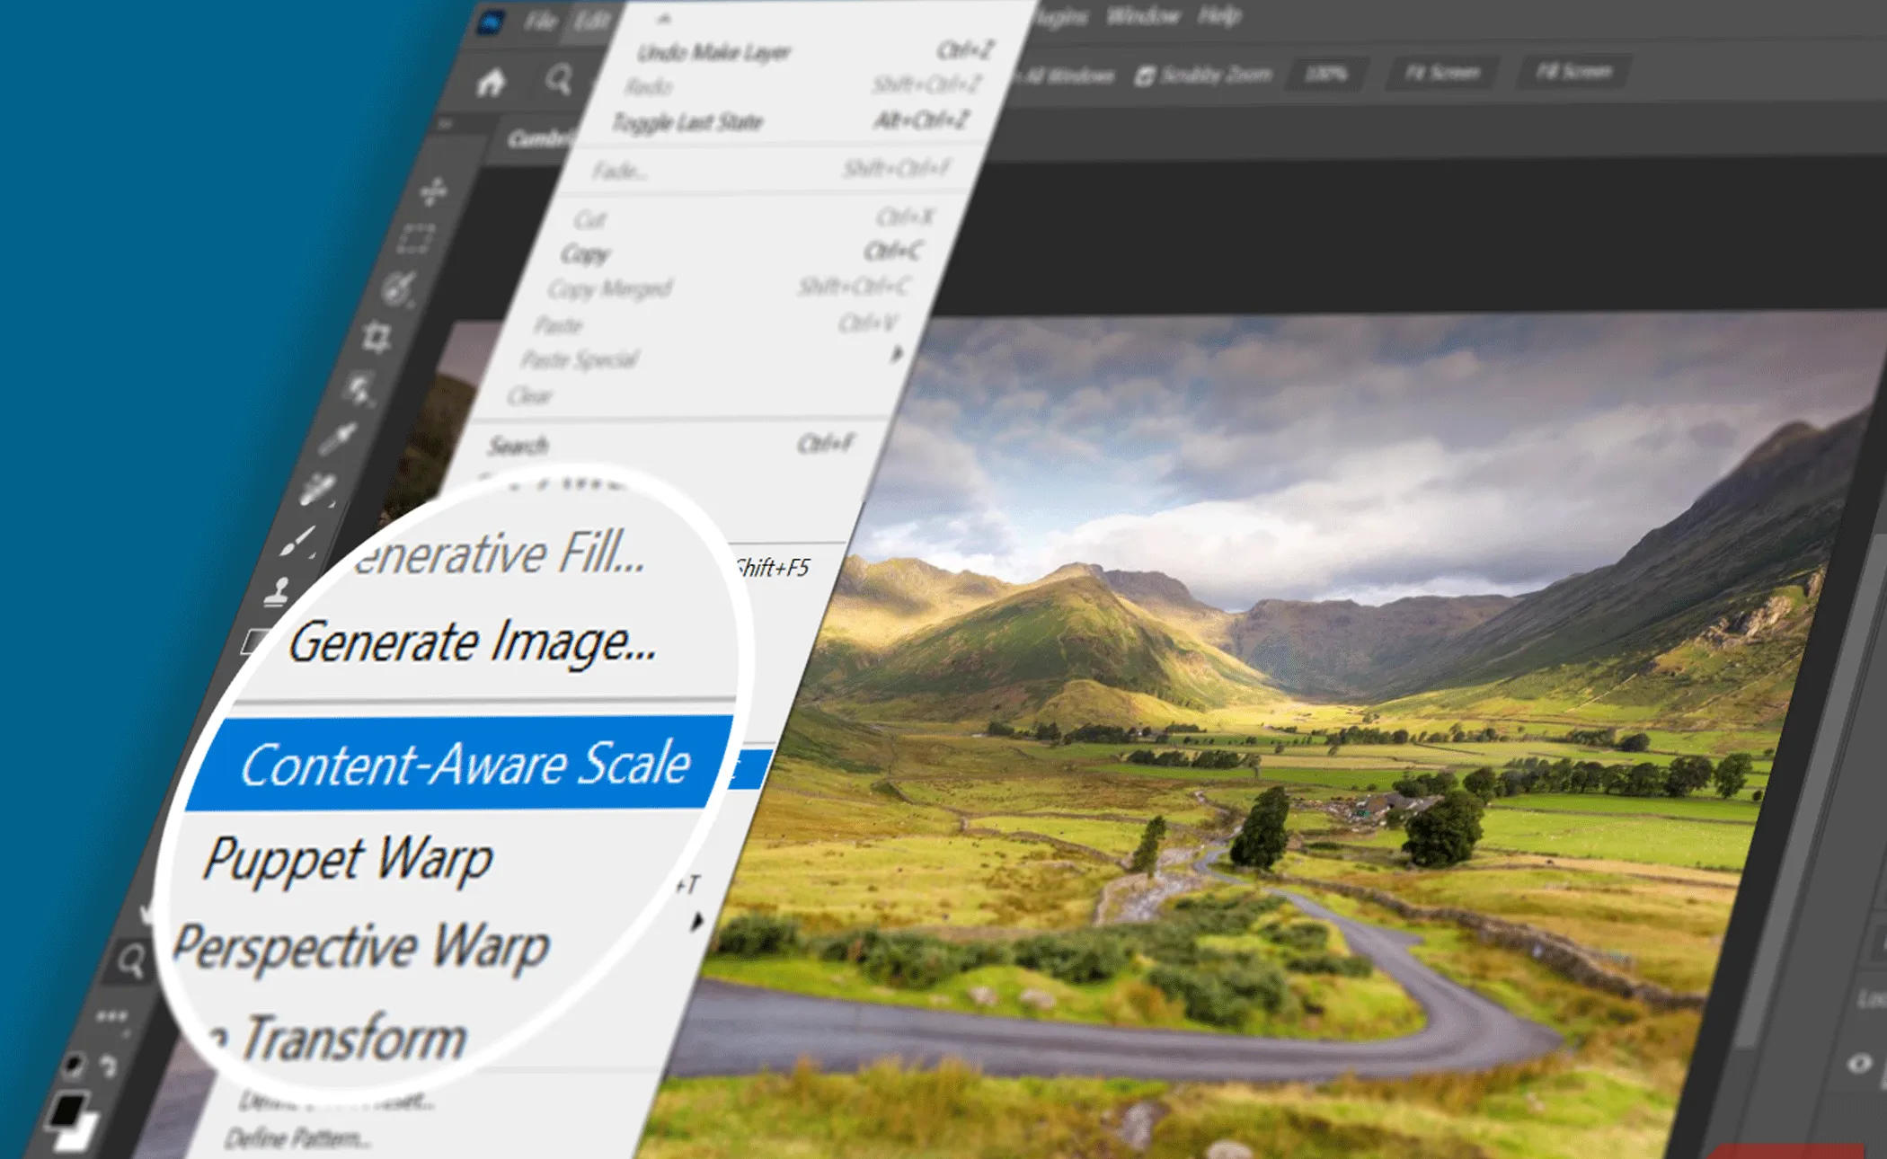Click the Edit toolbar three-dots icon

[x=111, y=1016]
